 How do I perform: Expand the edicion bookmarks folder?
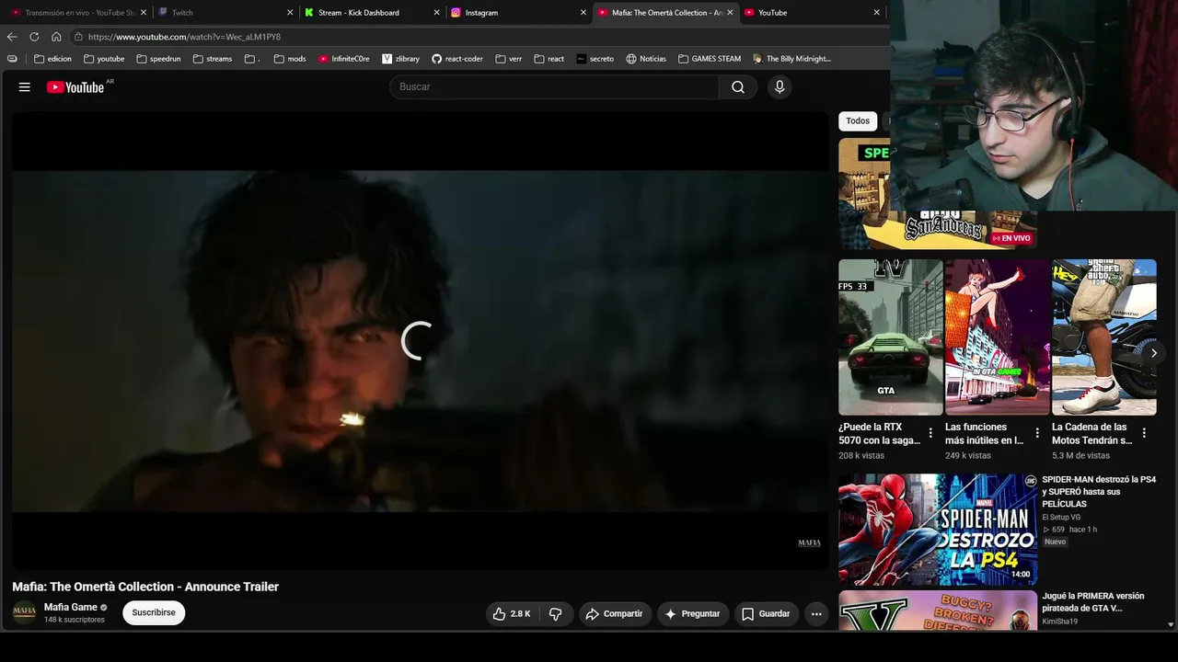(52, 59)
